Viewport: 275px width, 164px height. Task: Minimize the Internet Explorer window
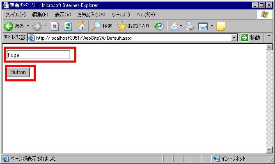click(x=254, y=5)
